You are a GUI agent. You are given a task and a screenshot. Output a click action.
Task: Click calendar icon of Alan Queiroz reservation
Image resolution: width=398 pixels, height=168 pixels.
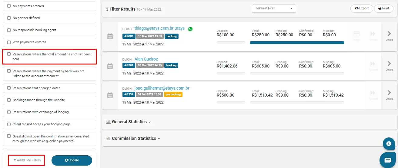(x=110, y=66)
